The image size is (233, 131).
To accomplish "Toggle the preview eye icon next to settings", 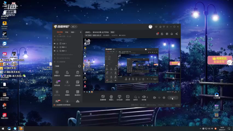I will pos(159,98).
